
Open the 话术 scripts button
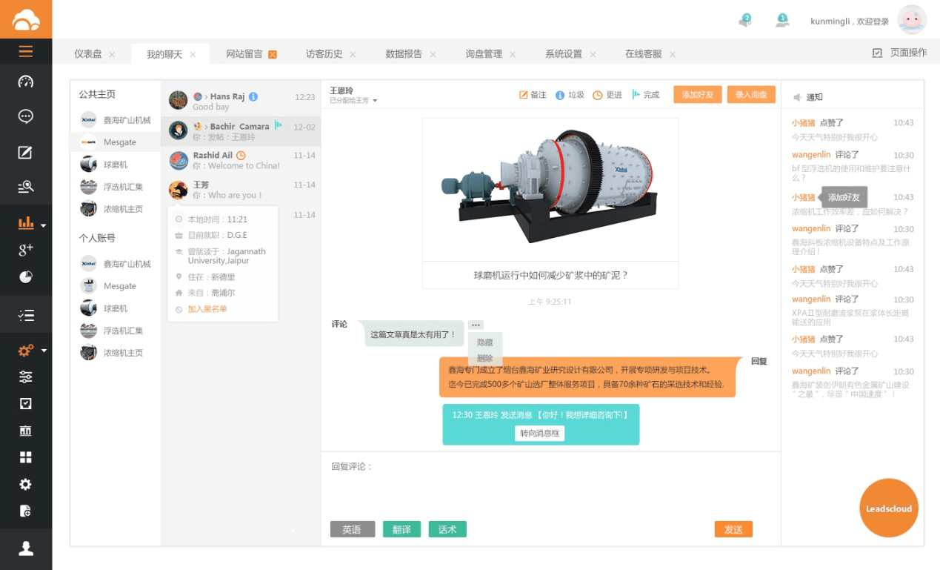point(447,529)
